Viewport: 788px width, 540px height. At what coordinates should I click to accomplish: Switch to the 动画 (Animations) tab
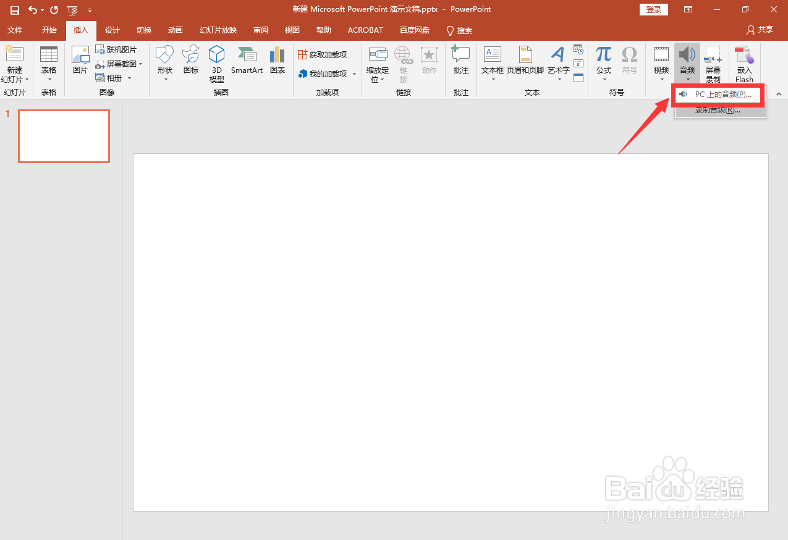[x=176, y=30]
